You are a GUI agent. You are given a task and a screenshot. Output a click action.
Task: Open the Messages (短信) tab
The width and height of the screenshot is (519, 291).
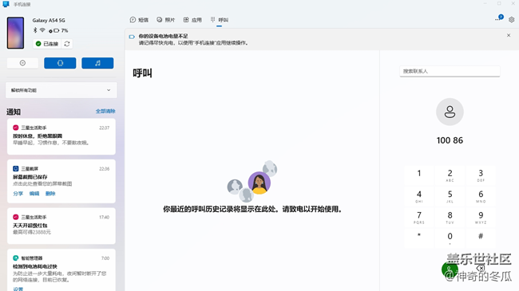[x=139, y=20]
